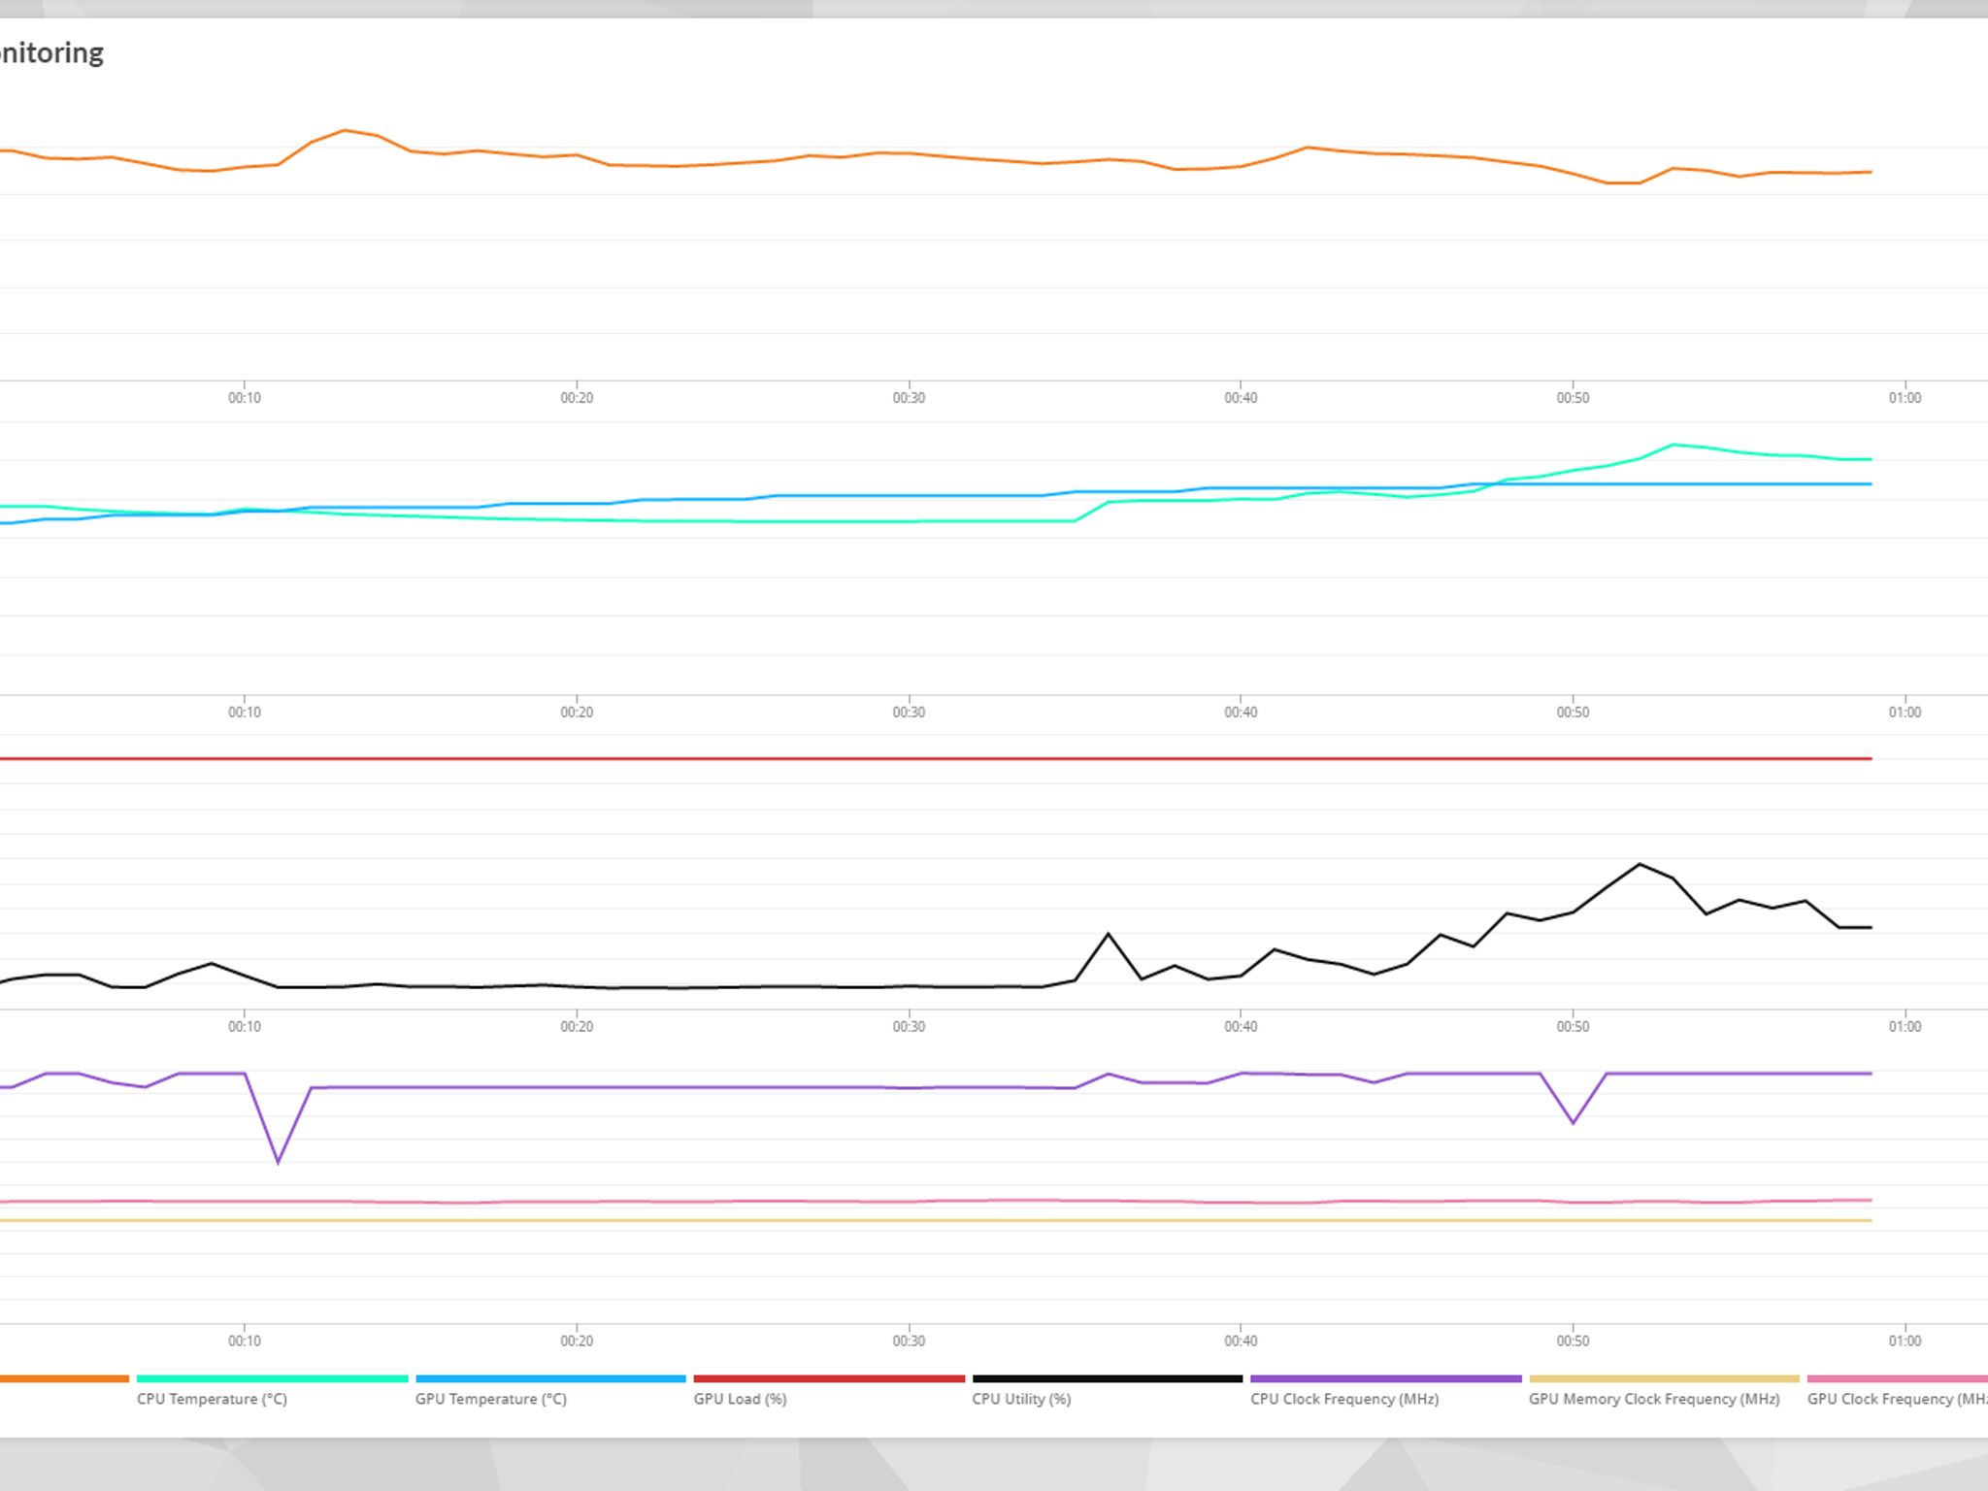Click 01:00 tick on the bottom chart
The height and width of the screenshot is (1491, 1988).
pos(1905,1342)
